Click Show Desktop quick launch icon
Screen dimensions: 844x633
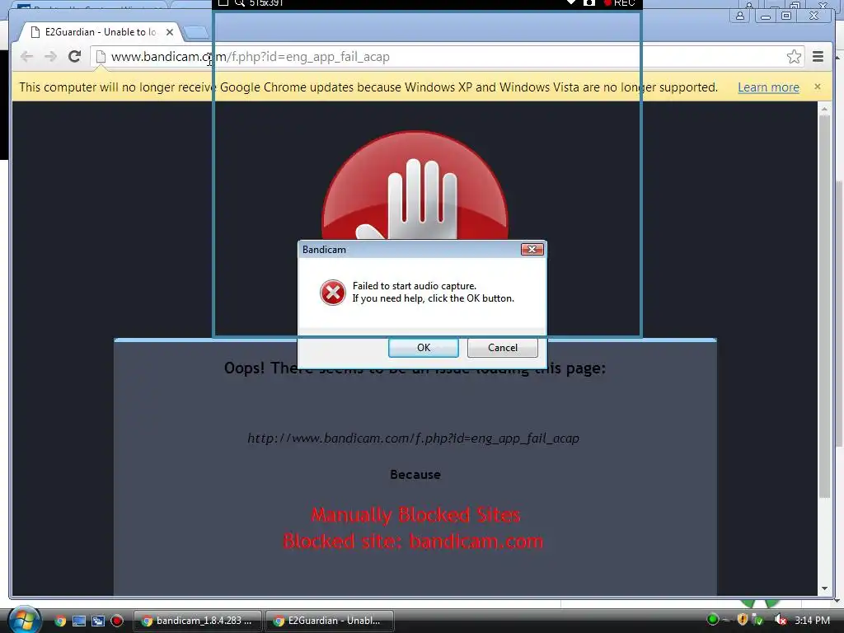tap(79, 621)
